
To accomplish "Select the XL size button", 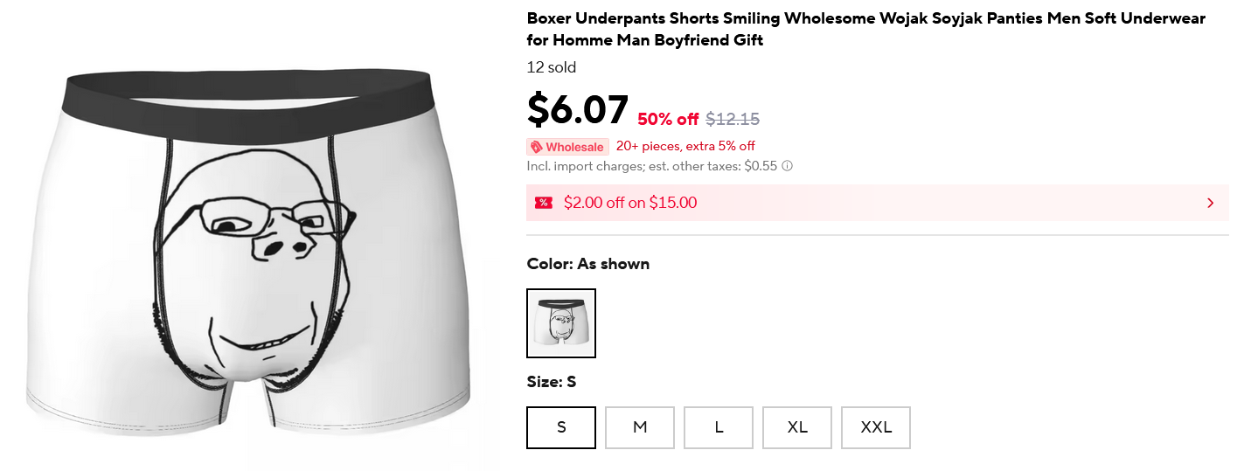I will [x=797, y=427].
